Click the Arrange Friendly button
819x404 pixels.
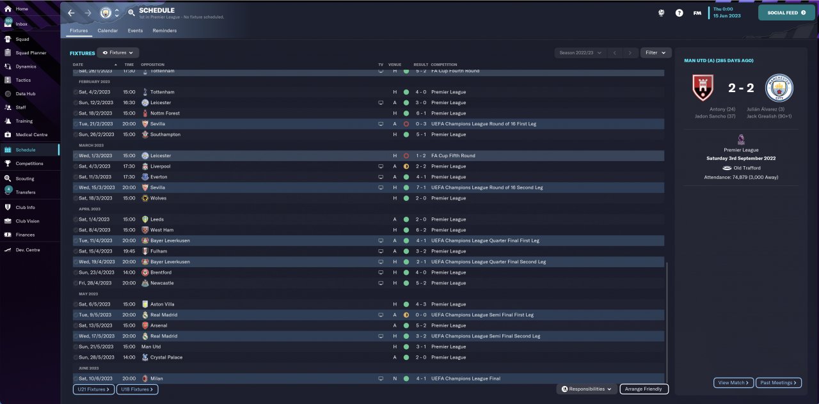pyautogui.click(x=644, y=389)
